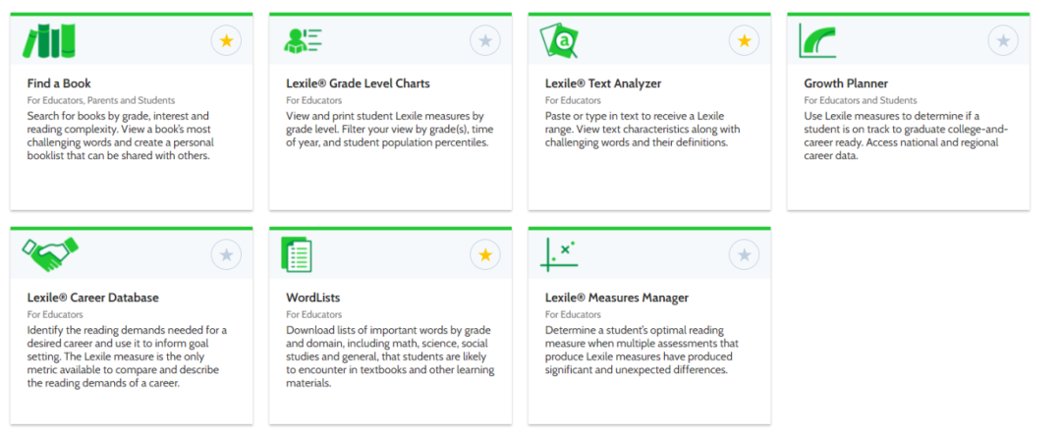Mark Growth Planner as favorite
This screenshot has height=436, width=1061.
[1003, 41]
